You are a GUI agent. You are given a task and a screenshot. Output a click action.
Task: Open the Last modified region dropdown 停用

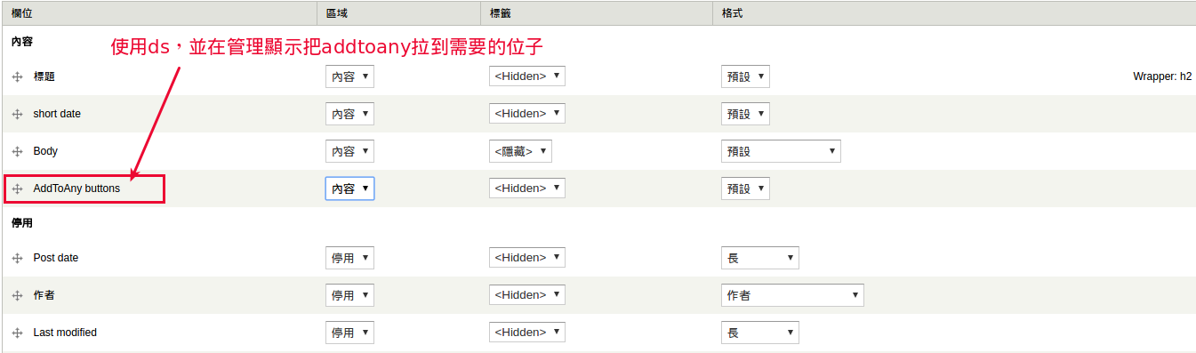tap(349, 333)
